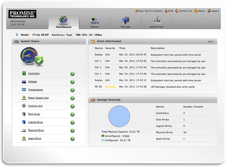Screen dimensions: 226x167
Task: Click the Help icon
Action: click(x=166, y=11)
